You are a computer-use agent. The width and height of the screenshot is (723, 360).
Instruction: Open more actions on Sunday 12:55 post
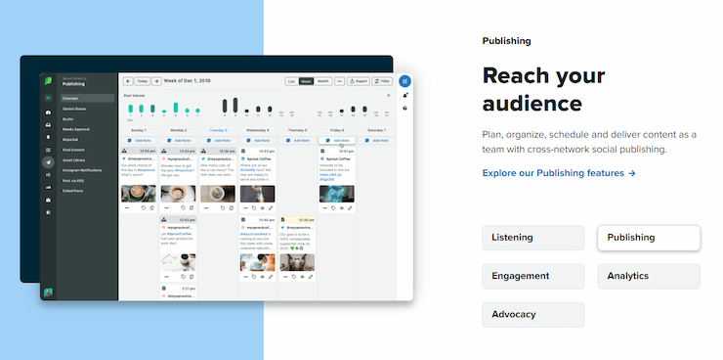pyautogui.click(x=127, y=208)
